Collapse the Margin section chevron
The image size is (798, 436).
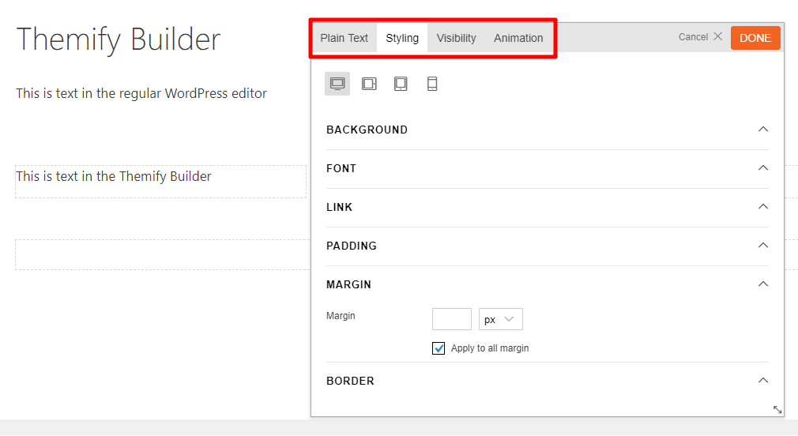coord(763,284)
